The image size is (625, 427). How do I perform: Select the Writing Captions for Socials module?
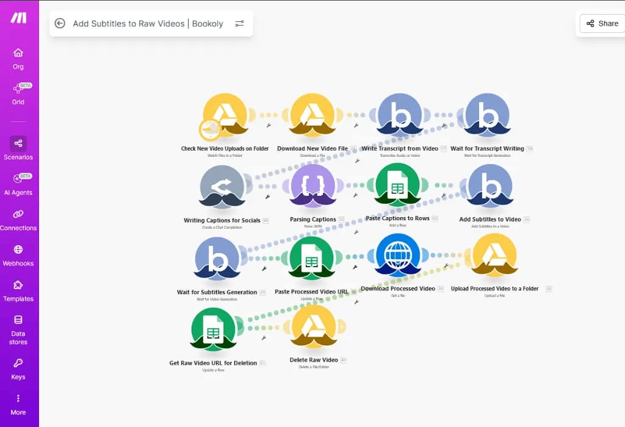222,187
